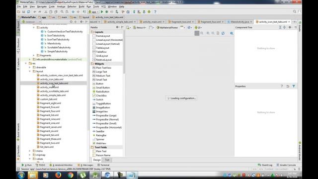Click the Open folder toolbar icon

point(19,12)
